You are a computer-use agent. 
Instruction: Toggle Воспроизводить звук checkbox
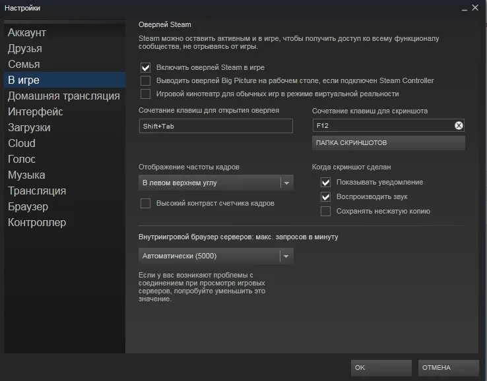325,196
